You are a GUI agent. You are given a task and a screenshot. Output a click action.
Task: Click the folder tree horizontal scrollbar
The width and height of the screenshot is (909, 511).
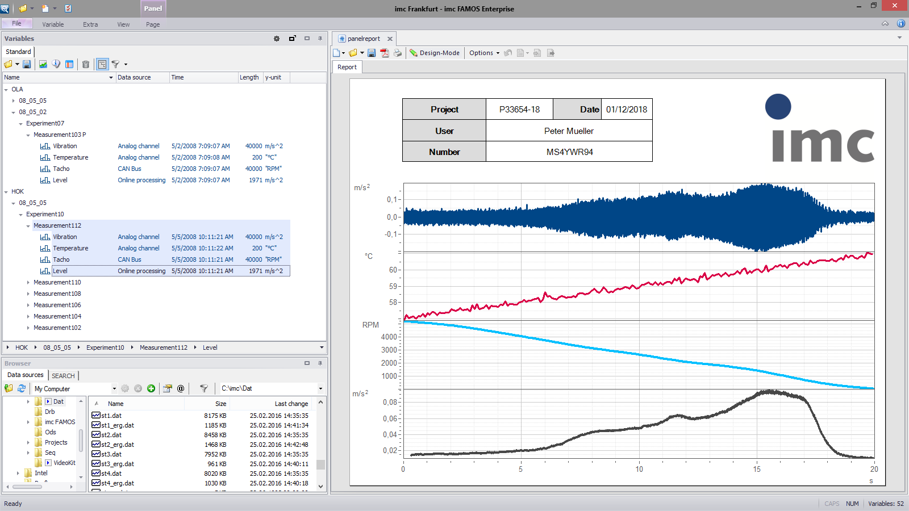pos(27,487)
